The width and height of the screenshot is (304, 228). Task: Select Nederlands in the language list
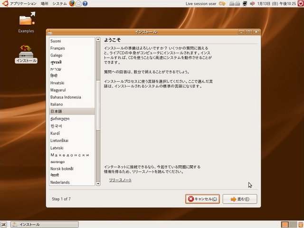point(72,182)
